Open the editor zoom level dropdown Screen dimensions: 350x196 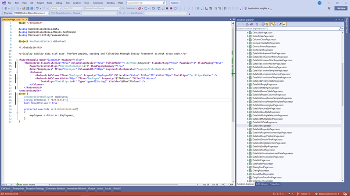pyautogui.click(x=7, y=184)
